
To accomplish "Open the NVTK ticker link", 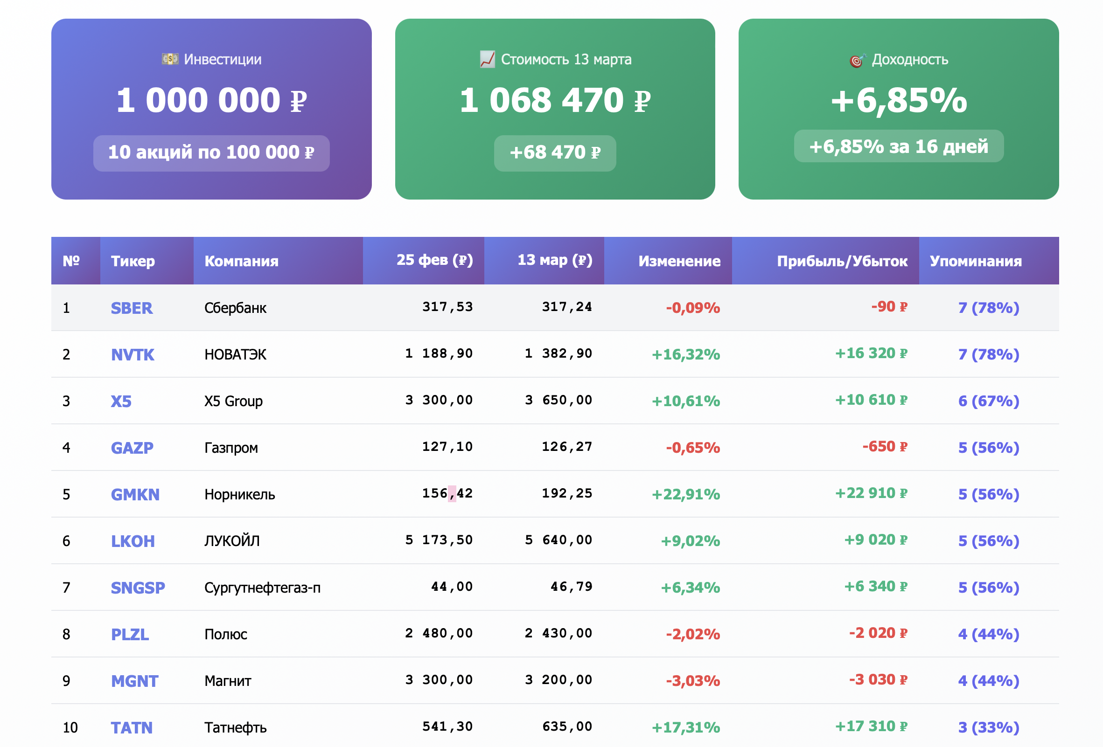I will 133,354.
